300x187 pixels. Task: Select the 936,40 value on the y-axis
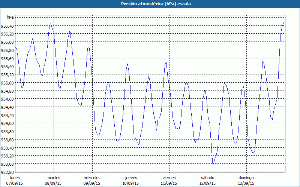pyautogui.click(x=7, y=26)
